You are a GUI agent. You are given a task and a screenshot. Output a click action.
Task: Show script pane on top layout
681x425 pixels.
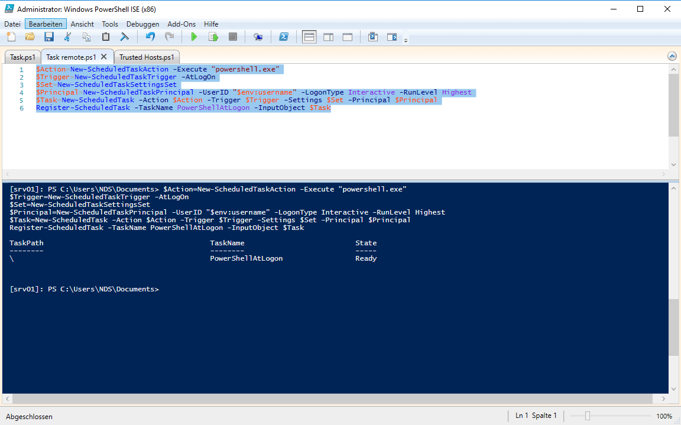point(309,37)
